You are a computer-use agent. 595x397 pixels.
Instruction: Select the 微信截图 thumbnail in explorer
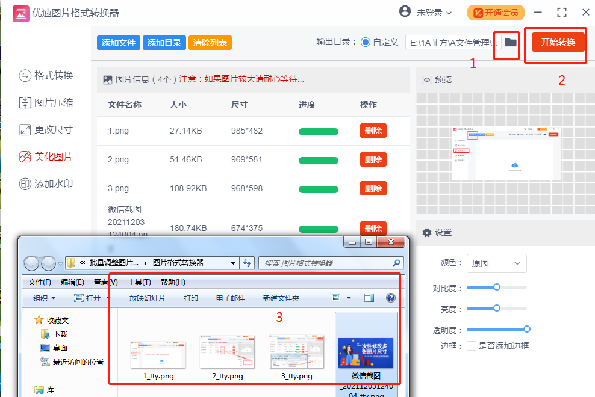366,354
